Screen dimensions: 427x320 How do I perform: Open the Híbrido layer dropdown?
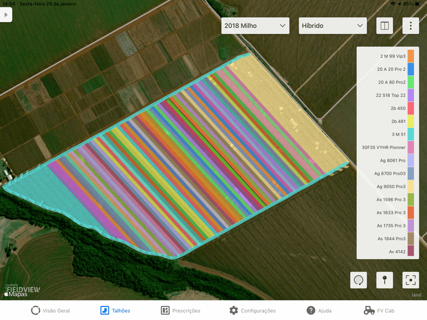click(x=332, y=26)
